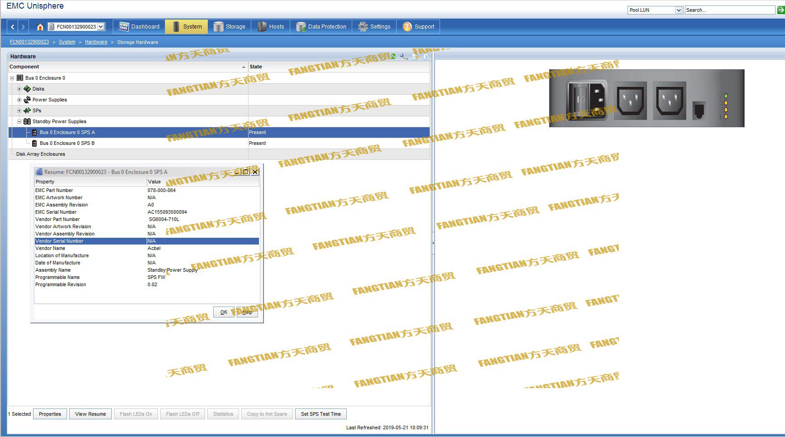Focus the Search input field
Screen dimensions: 785x437
click(730, 10)
